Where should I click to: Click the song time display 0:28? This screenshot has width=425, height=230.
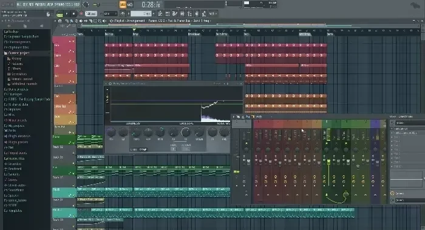151,5
